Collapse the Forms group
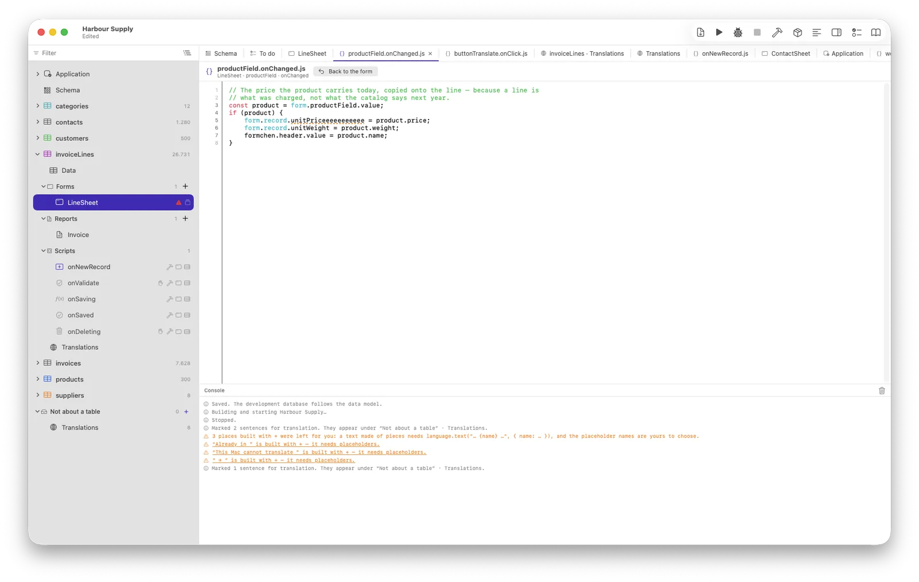The width and height of the screenshot is (919, 582). click(x=44, y=187)
